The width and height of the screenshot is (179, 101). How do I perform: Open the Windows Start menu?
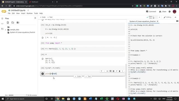click(x=3, y=99)
